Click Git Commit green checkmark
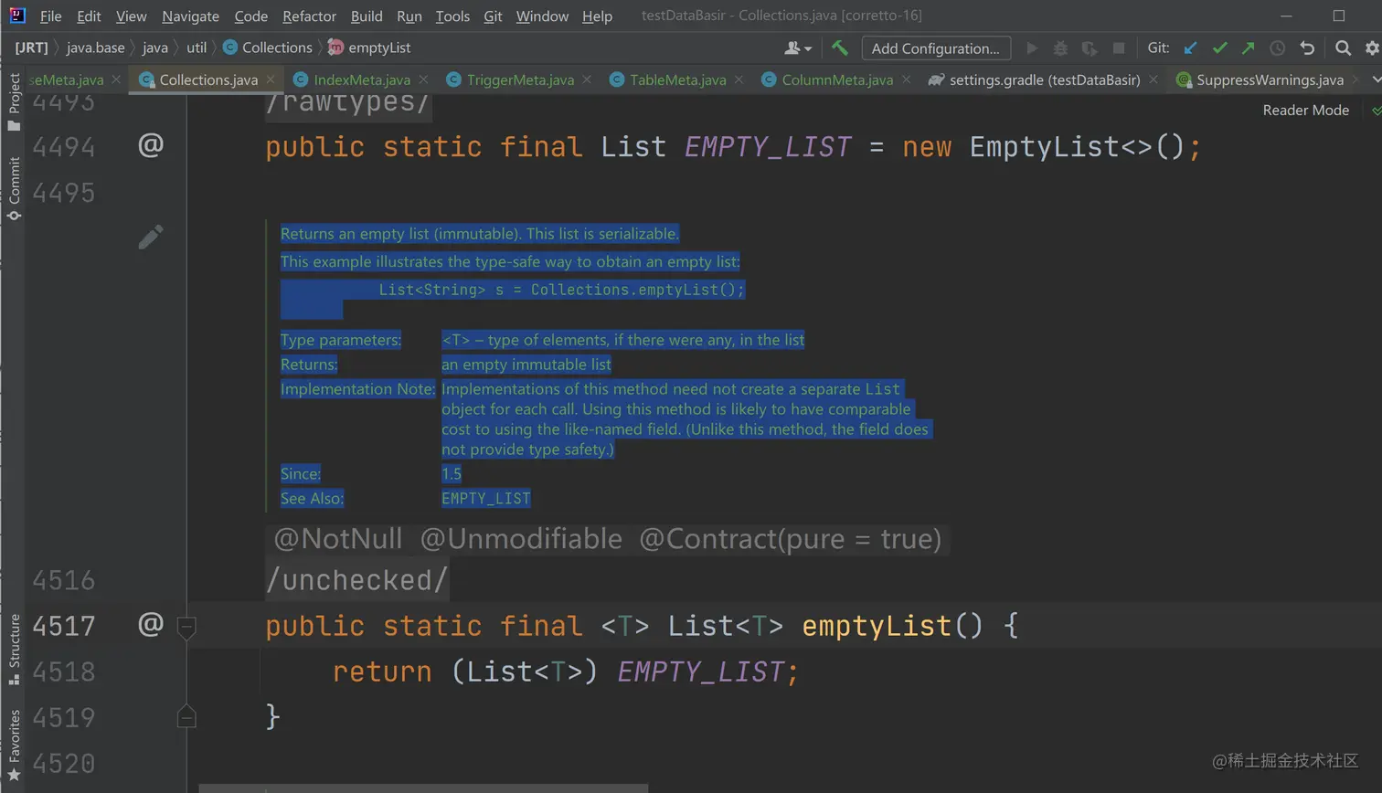The image size is (1382, 793). (x=1219, y=48)
